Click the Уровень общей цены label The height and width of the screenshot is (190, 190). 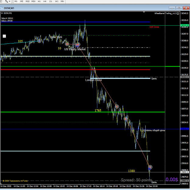tap(154, 130)
